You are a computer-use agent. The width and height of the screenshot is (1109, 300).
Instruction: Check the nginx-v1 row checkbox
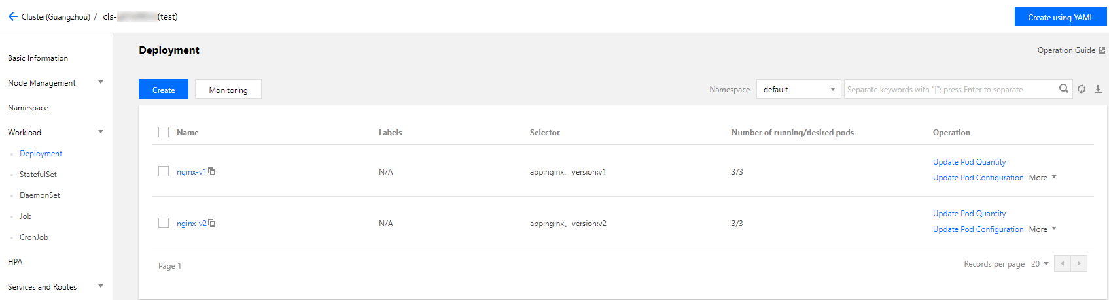[x=164, y=171]
